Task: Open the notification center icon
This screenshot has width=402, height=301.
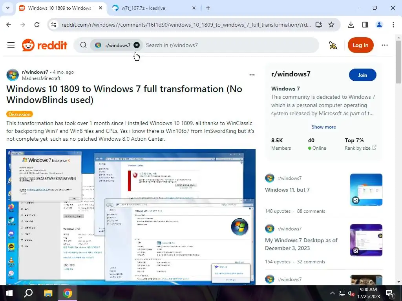Action: click(x=389, y=293)
